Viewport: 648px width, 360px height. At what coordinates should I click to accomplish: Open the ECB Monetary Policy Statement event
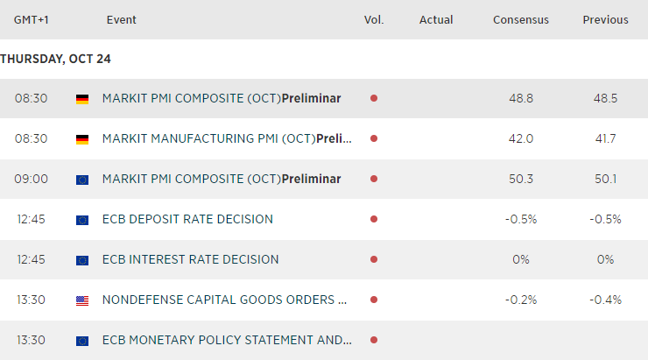pos(227,340)
